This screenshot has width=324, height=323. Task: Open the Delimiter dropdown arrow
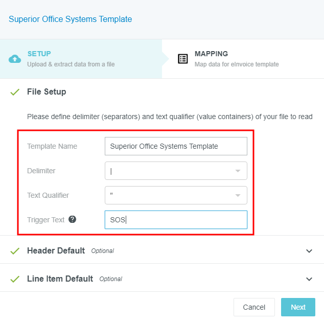click(x=238, y=171)
